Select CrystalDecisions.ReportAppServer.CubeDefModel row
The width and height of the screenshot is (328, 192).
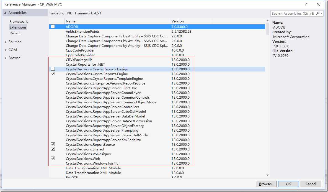[157, 111]
